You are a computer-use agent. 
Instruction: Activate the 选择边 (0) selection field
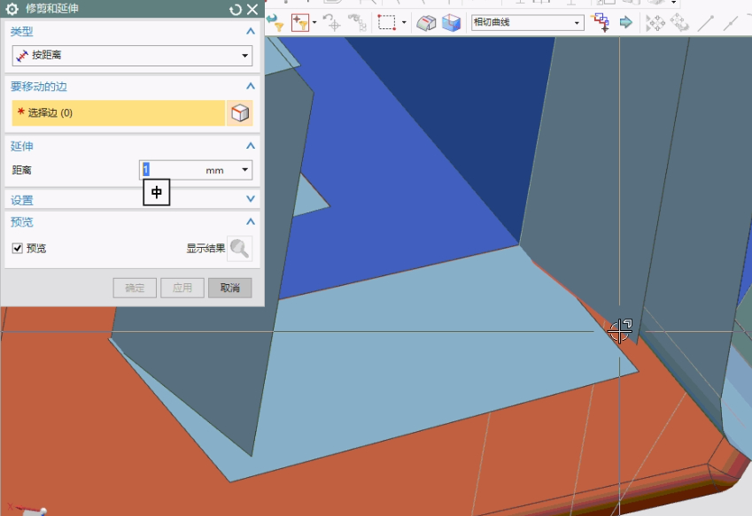[x=119, y=113]
